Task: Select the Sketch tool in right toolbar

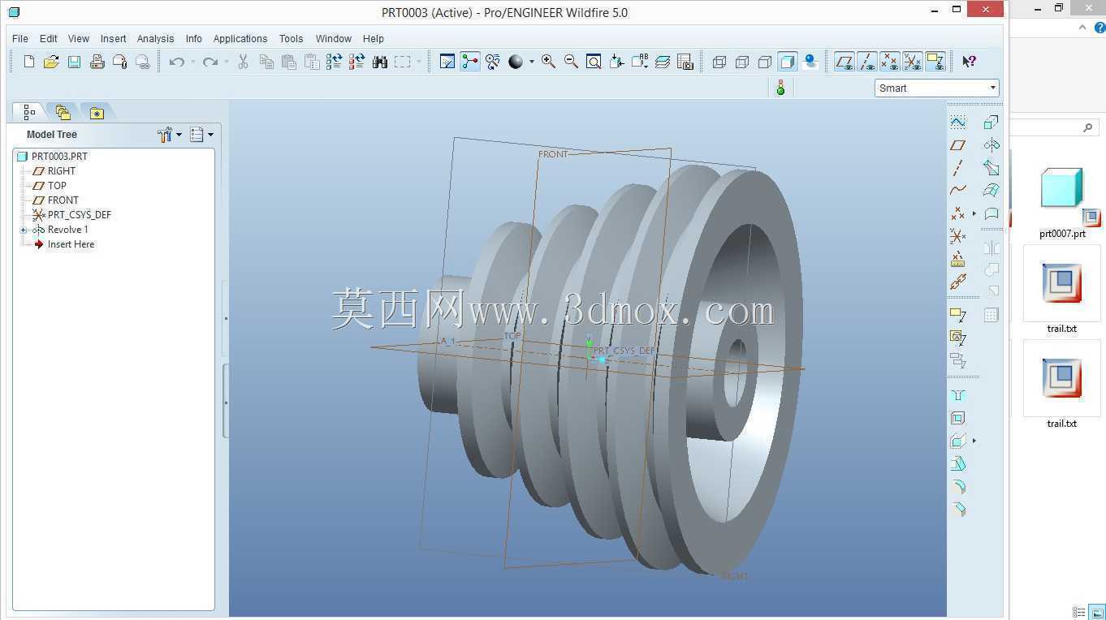Action: pyautogui.click(x=958, y=122)
